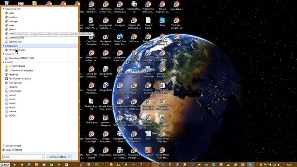Image resolution: width=297 pixels, height=167 pixels.
Task: Select the Google (2) desktop shortcut
Action: [106, 54]
